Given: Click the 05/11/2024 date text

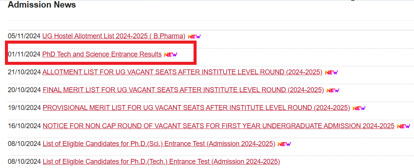Looking at the screenshot, I should [24, 36].
